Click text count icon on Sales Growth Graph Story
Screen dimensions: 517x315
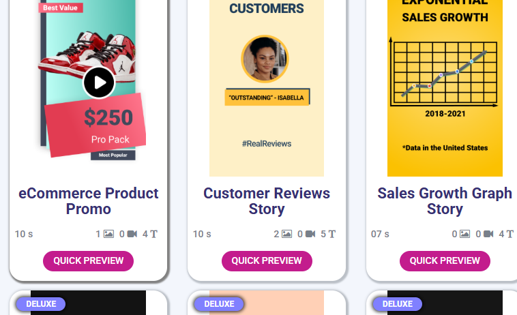pyautogui.click(x=510, y=234)
